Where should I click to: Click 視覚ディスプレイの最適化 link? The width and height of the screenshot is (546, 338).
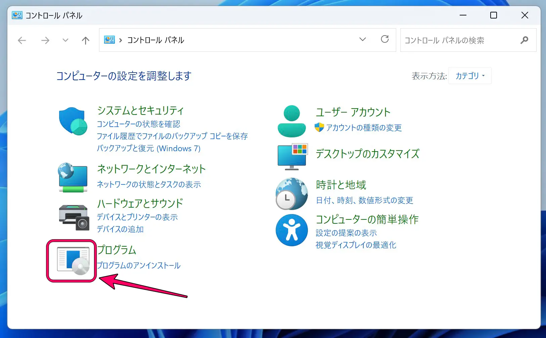click(356, 245)
